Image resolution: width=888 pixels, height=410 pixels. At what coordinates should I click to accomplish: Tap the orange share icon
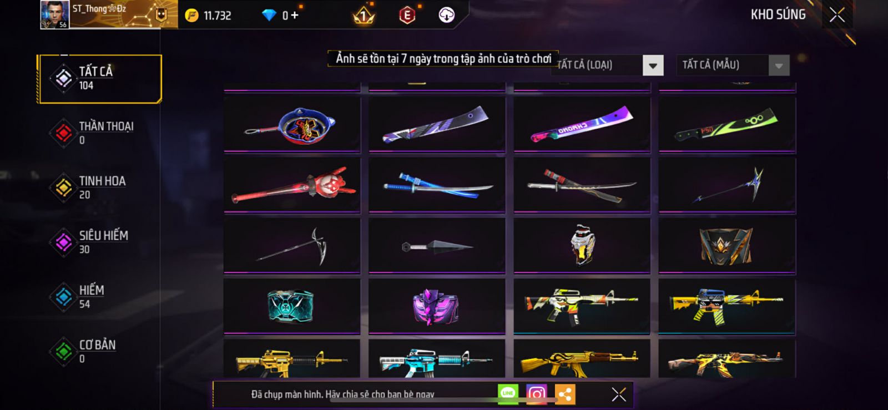[565, 394]
